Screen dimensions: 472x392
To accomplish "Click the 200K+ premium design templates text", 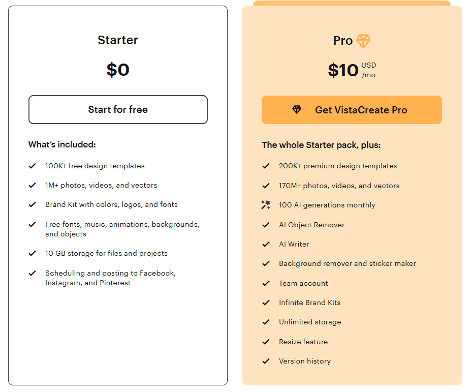I will pyautogui.click(x=338, y=166).
